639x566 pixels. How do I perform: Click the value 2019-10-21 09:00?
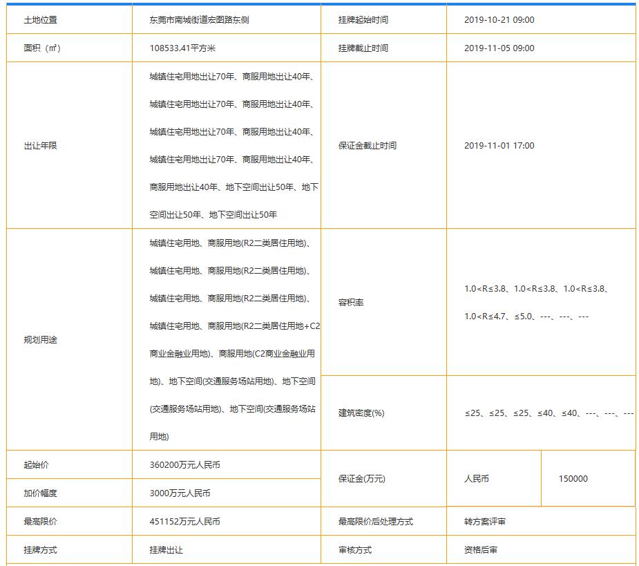tap(499, 19)
